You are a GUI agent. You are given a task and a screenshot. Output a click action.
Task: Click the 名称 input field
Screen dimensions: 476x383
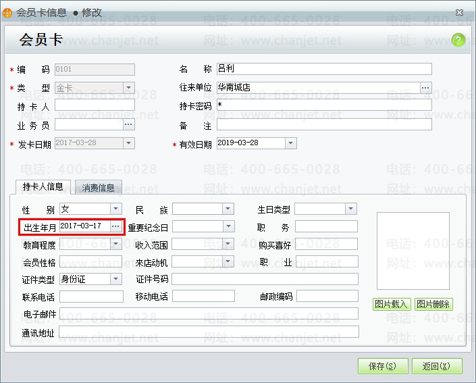click(x=323, y=69)
